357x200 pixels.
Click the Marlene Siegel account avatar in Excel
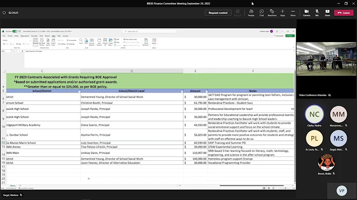tap(271, 31)
